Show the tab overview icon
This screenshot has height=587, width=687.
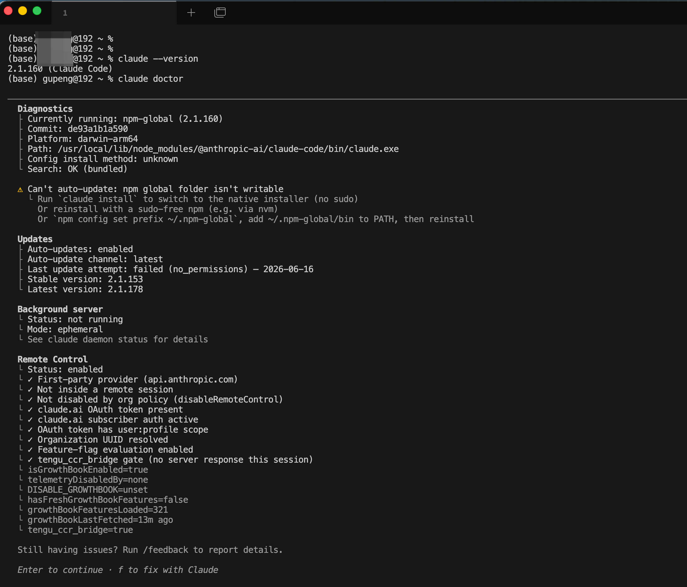[x=220, y=13]
